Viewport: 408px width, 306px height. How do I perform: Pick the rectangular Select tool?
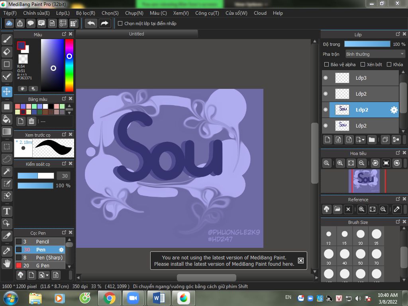click(7, 147)
